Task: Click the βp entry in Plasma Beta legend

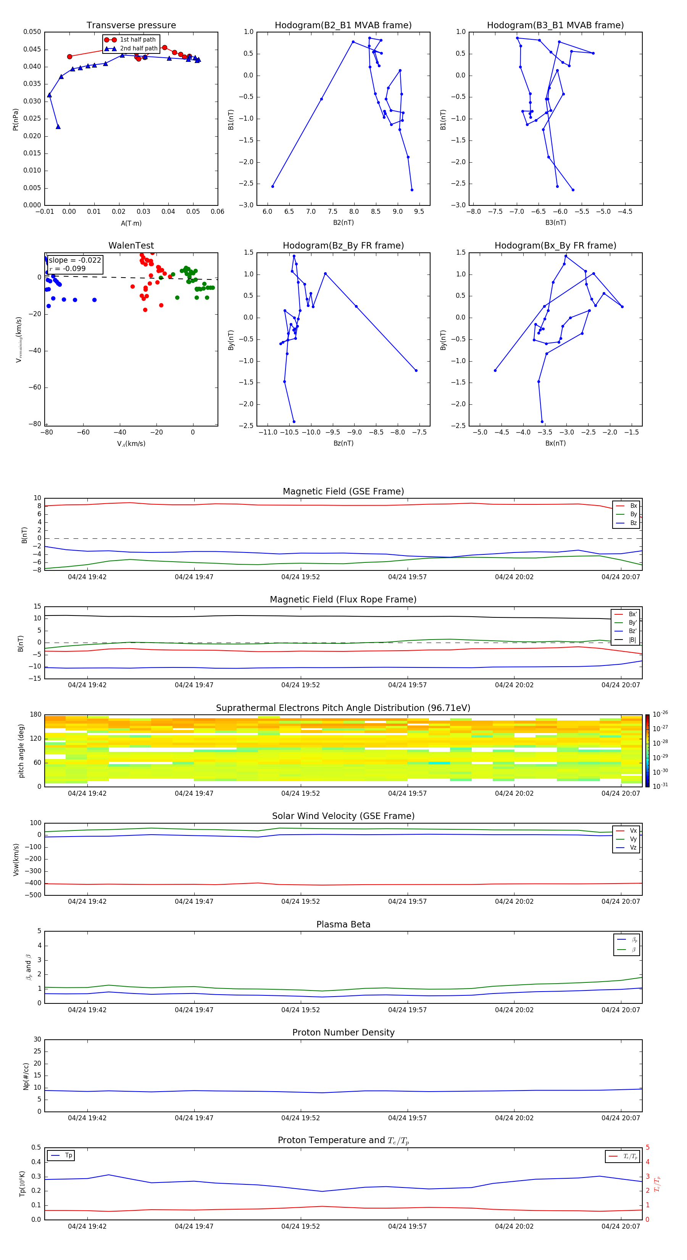Action: point(627,940)
